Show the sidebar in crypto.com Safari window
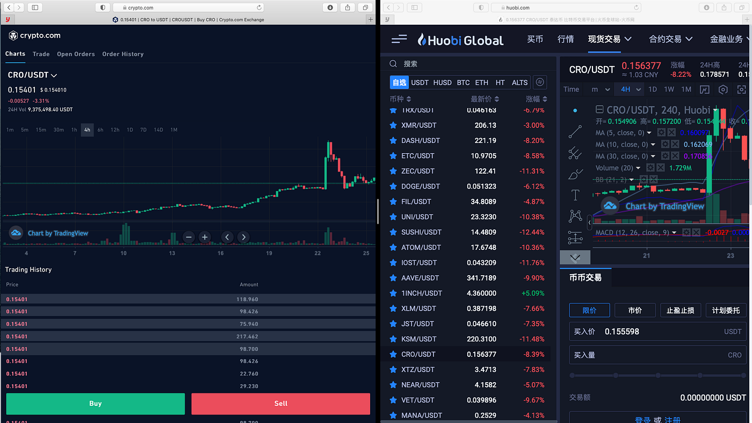Image resolution: width=752 pixels, height=423 pixels. point(35,8)
